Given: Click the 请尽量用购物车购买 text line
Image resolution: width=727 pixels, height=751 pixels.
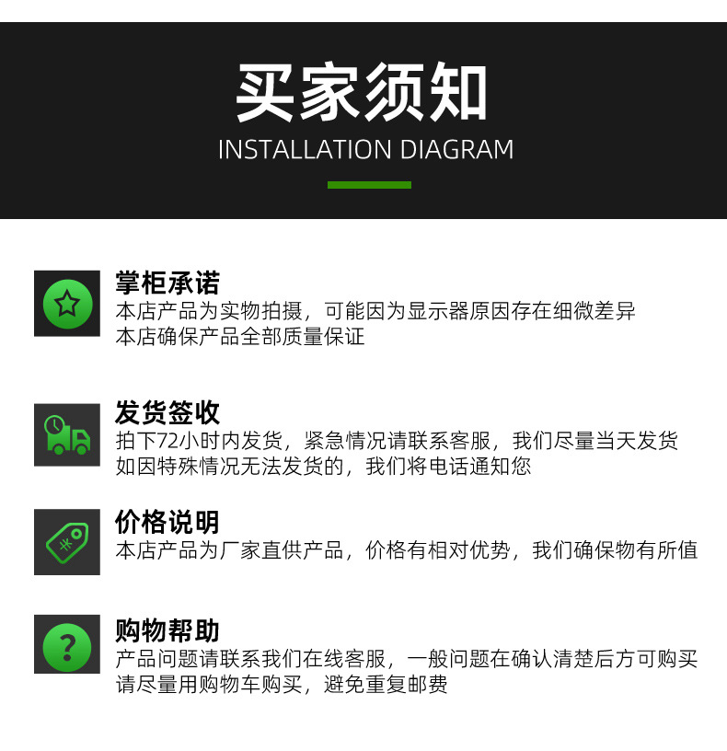Looking at the screenshot, I should (x=282, y=685).
